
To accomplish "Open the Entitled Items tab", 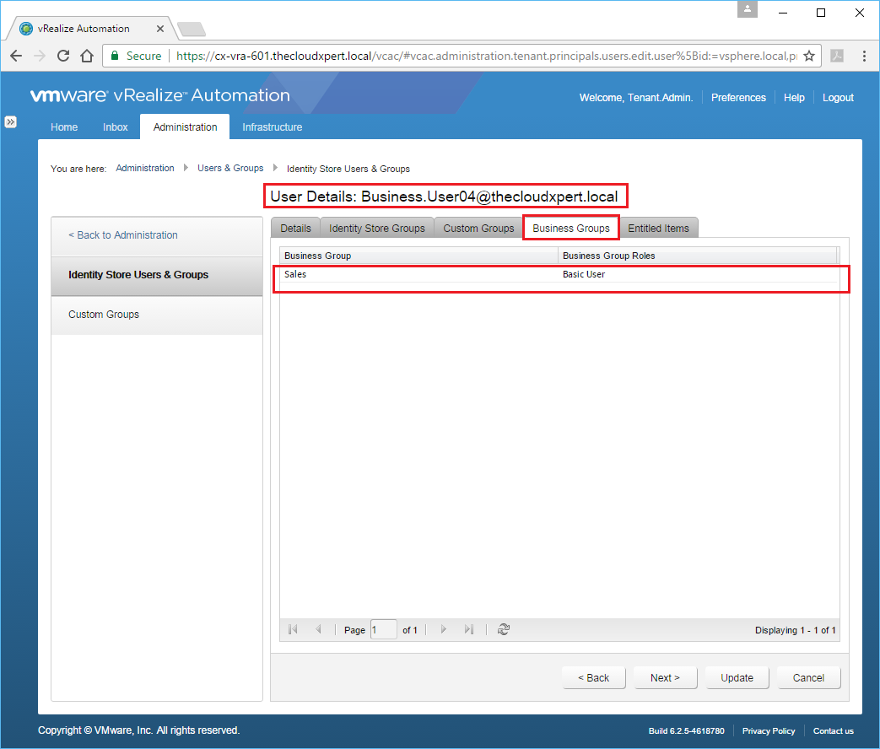I will [x=658, y=229].
